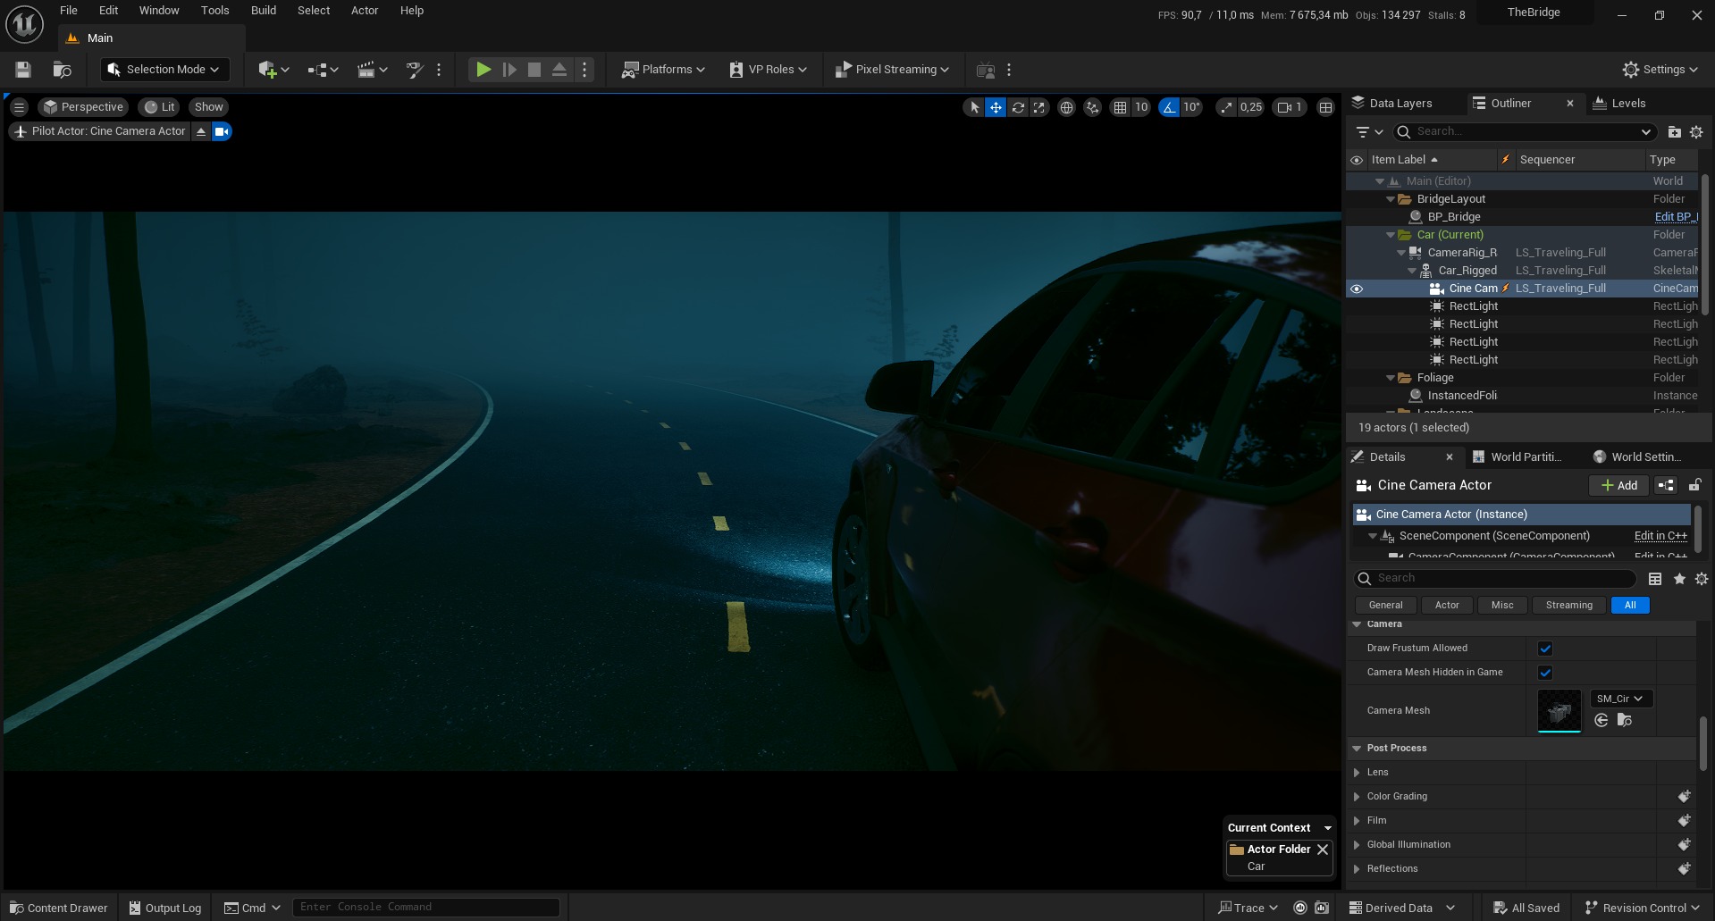The width and height of the screenshot is (1715, 921).
Task: Stop piloting the Cine Camera Actor
Action: pos(201,131)
